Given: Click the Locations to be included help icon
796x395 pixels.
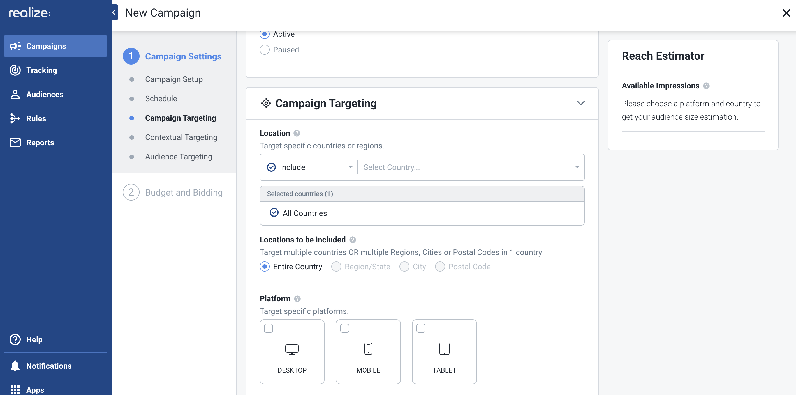Looking at the screenshot, I should 352,240.
